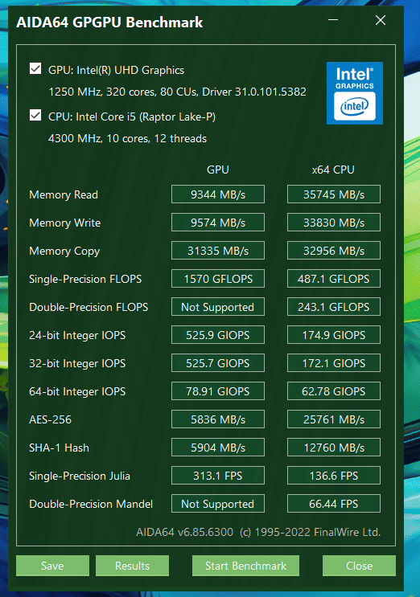The height and width of the screenshot is (597, 420).
Task: Click the 24-bit Integer IOPS label
Action: tap(77, 335)
